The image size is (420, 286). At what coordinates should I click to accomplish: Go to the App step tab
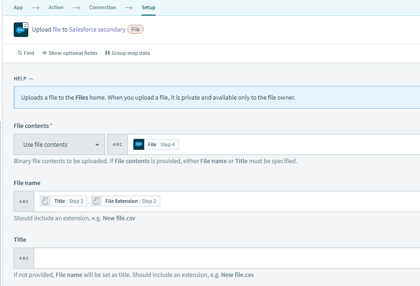18,7
